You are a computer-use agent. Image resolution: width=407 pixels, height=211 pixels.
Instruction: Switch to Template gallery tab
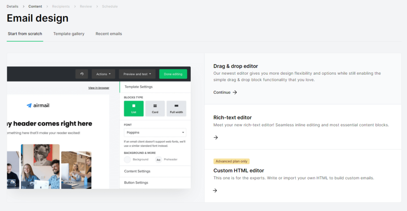[x=69, y=34]
